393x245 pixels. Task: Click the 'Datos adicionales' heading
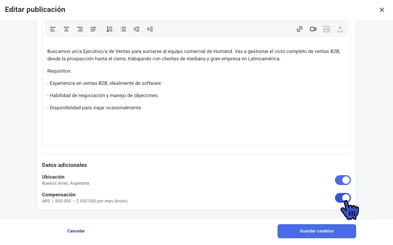pyautogui.click(x=64, y=165)
